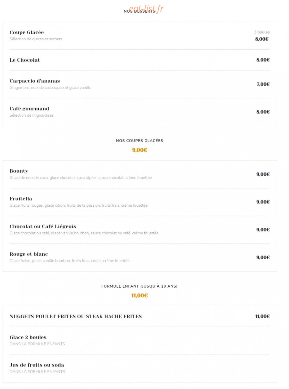Click the Rouge et blanc item title
289x389 pixels.
coord(29,254)
